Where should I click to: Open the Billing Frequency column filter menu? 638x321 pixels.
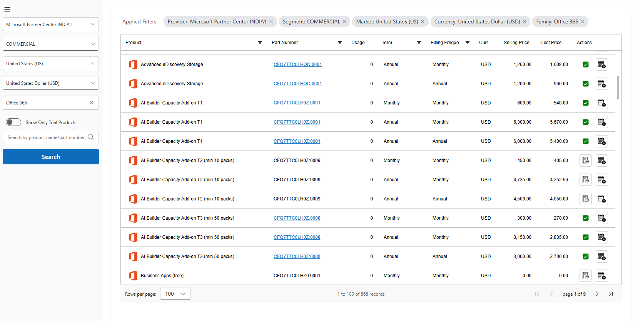pos(468,43)
